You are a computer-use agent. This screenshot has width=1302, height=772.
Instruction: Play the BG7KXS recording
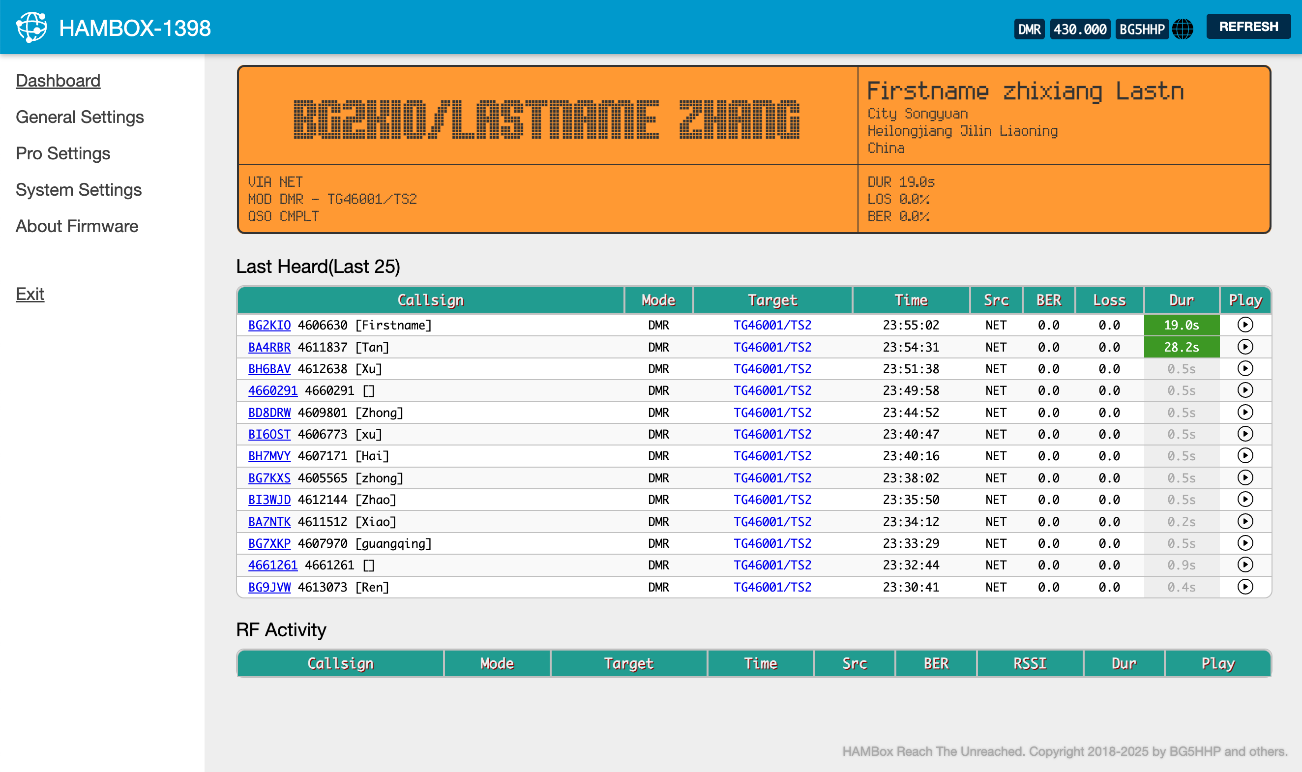coord(1245,477)
